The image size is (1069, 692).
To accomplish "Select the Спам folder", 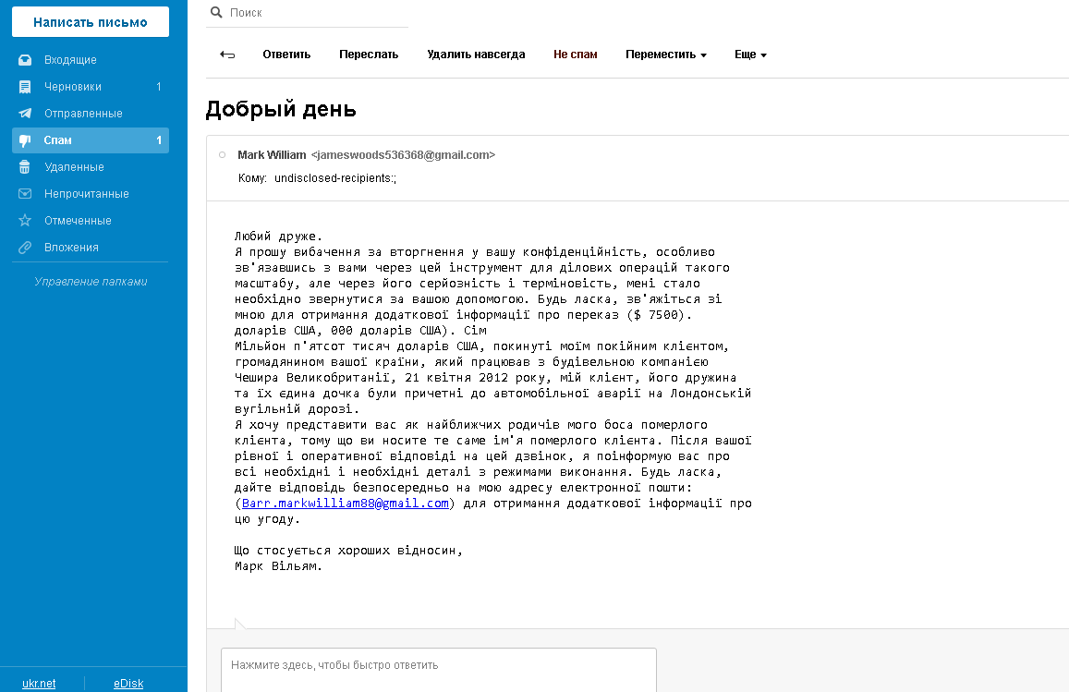I will (x=91, y=140).
